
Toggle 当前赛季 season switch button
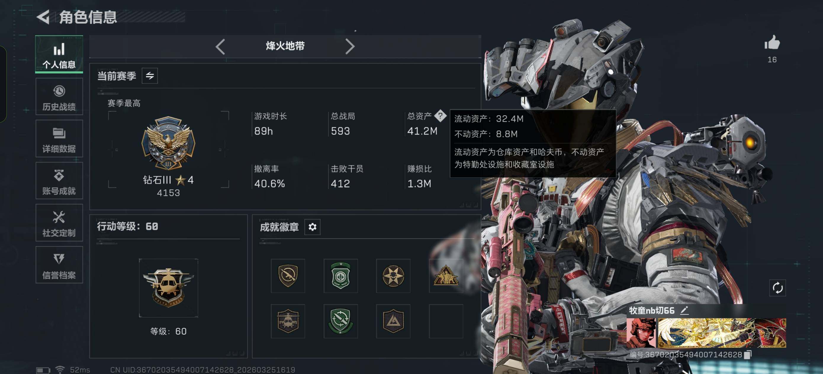pos(150,76)
